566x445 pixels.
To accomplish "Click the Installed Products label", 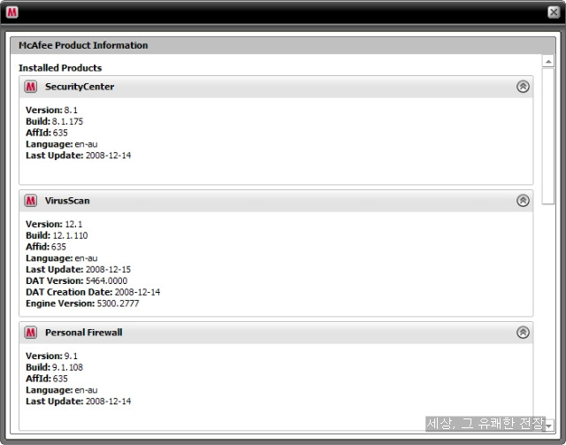I will tap(60, 68).
